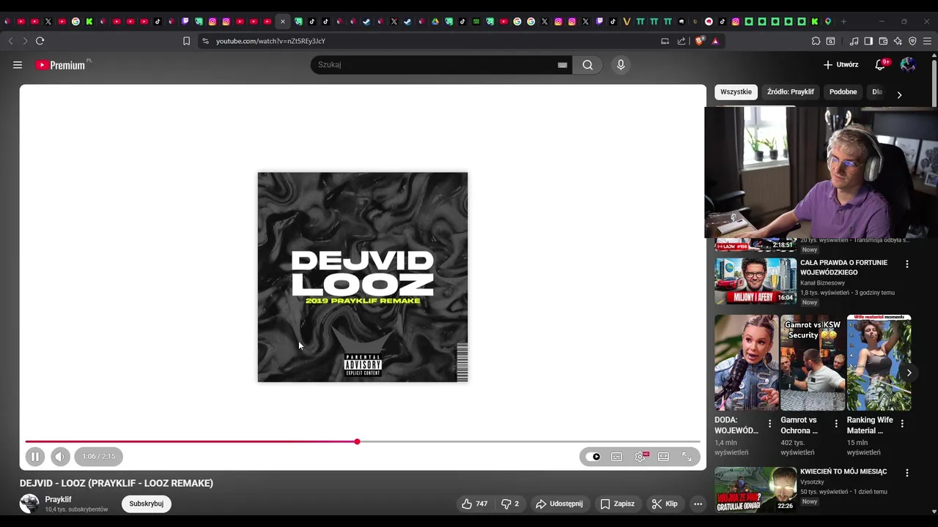Show next shorts with shelf arrow
This screenshot has height=527, width=938.
(909, 373)
